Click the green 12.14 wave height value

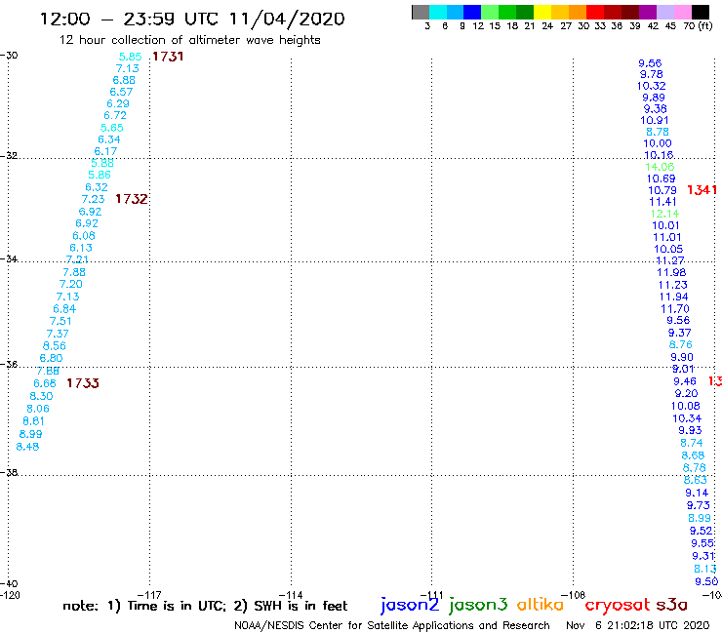click(664, 214)
